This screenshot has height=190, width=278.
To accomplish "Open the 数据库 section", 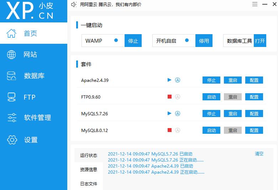I will pos(33,76).
